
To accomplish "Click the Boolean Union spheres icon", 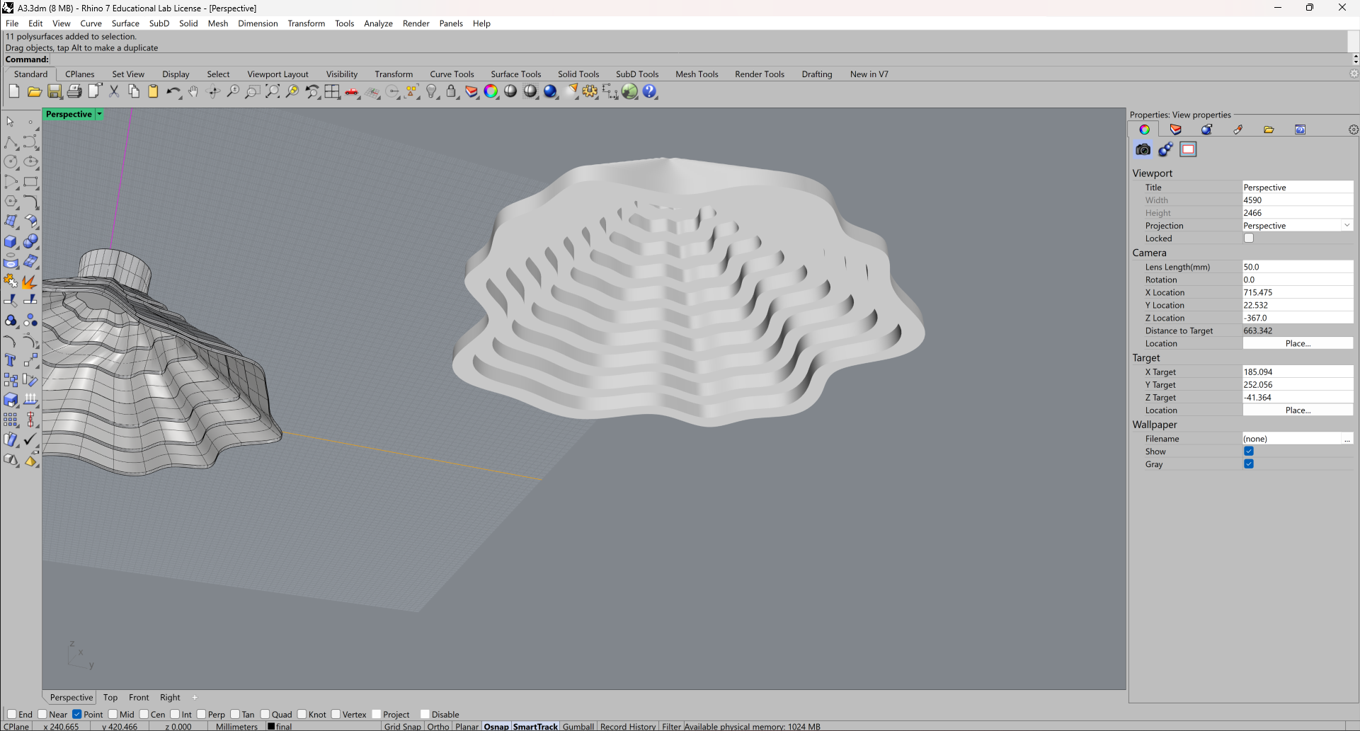I will [30, 241].
